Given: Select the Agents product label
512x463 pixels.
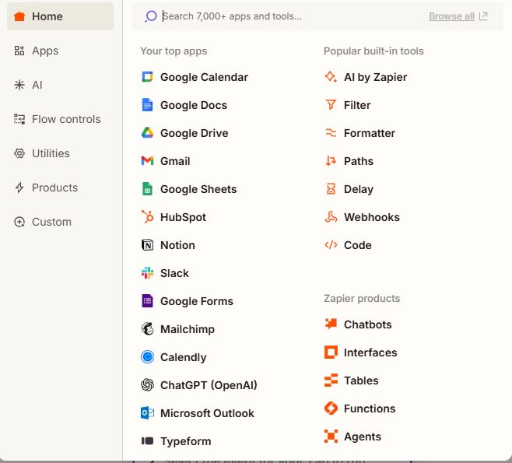Looking at the screenshot, I should tap(363, 437).
